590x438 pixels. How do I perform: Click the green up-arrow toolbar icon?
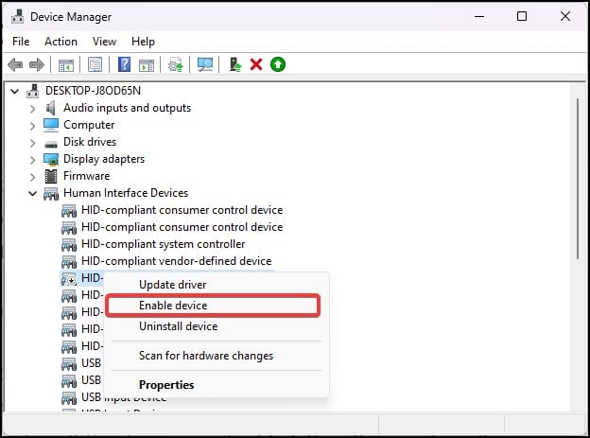tap(278, 64)
